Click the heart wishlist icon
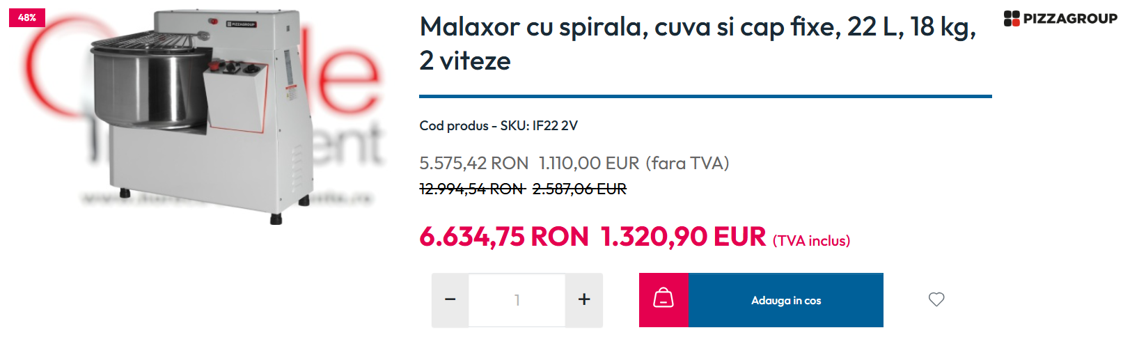1123x346 pixels. (936, 299)
